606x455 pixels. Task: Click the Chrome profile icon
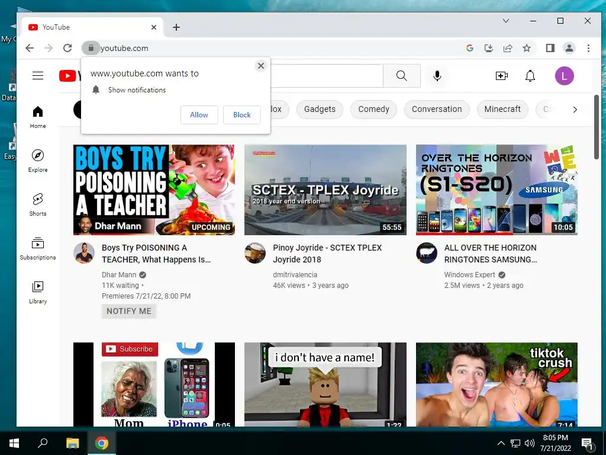click(569, 48)
